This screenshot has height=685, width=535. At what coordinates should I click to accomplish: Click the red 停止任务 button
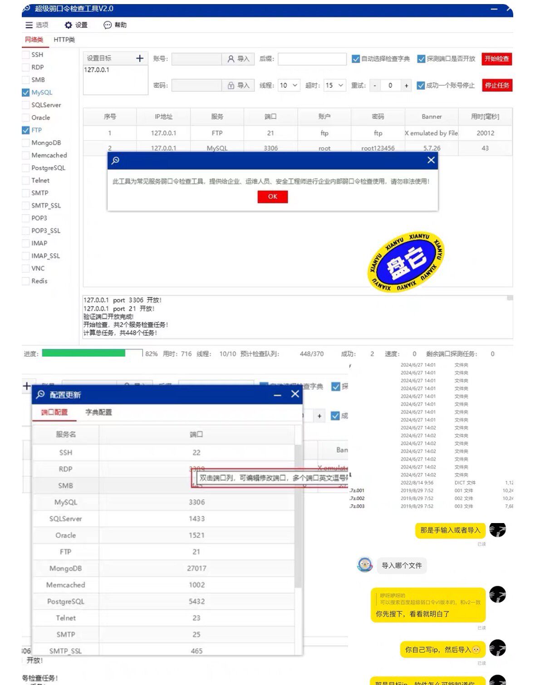click(x=496, y=85)
